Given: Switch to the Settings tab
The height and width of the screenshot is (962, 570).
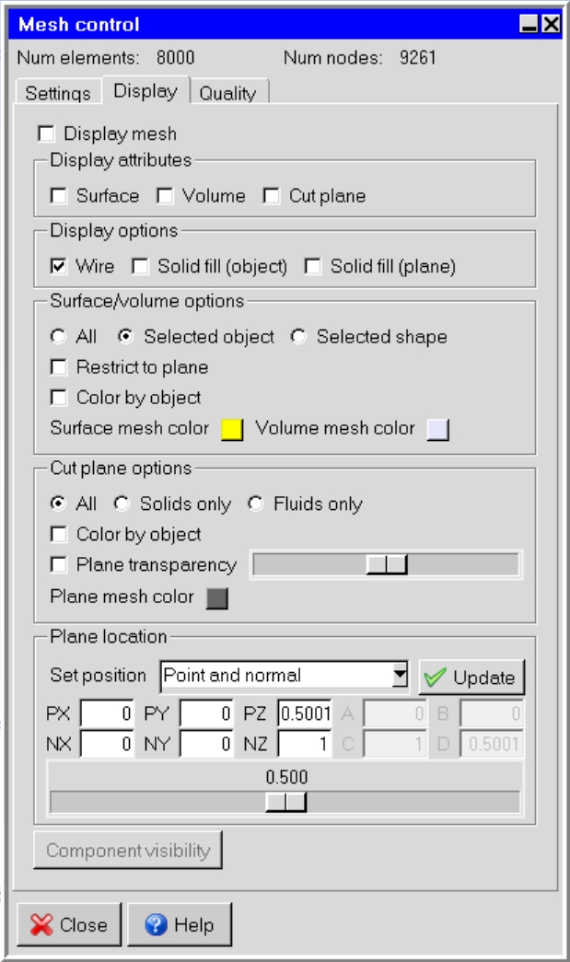Looking at the screenshot, I should pyautogui.click(x=57, y=93).
